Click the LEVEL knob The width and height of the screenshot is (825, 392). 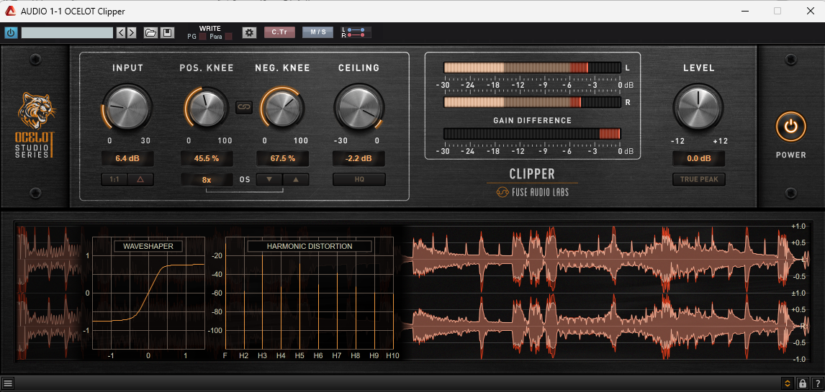[698, 108]
